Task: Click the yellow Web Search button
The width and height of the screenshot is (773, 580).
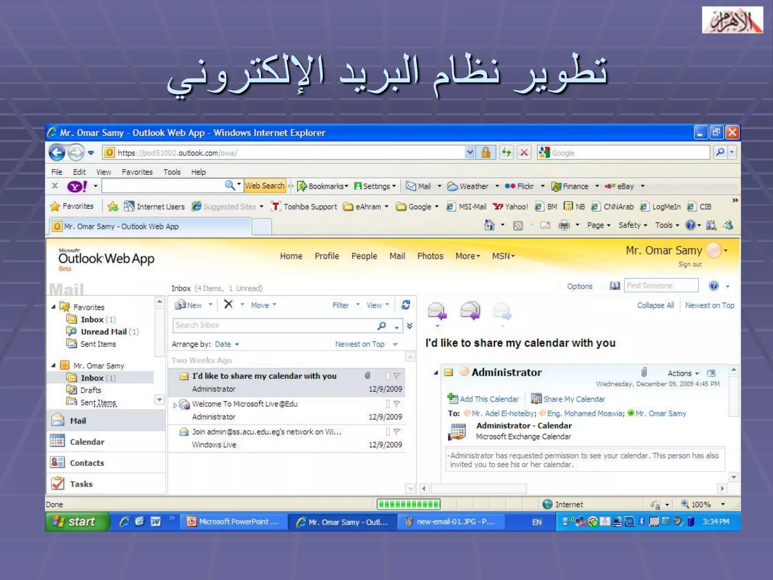Action: (x=265, y=186)
